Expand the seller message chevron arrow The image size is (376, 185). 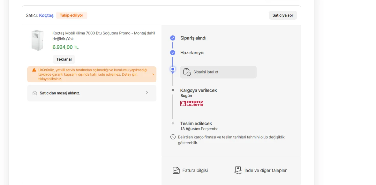click(x=147, y=93)
